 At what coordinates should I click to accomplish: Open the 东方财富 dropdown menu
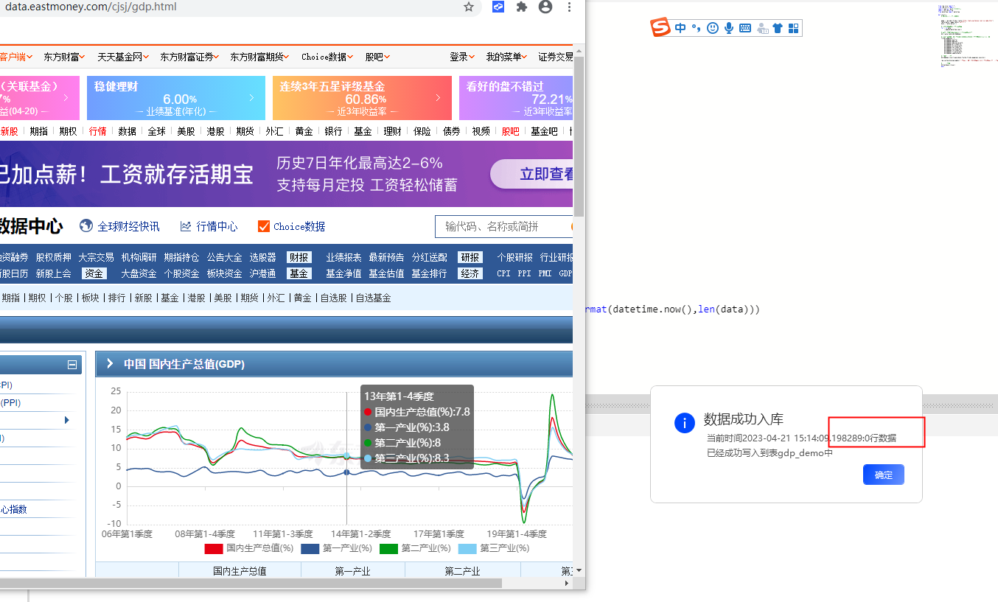point(64,57)
